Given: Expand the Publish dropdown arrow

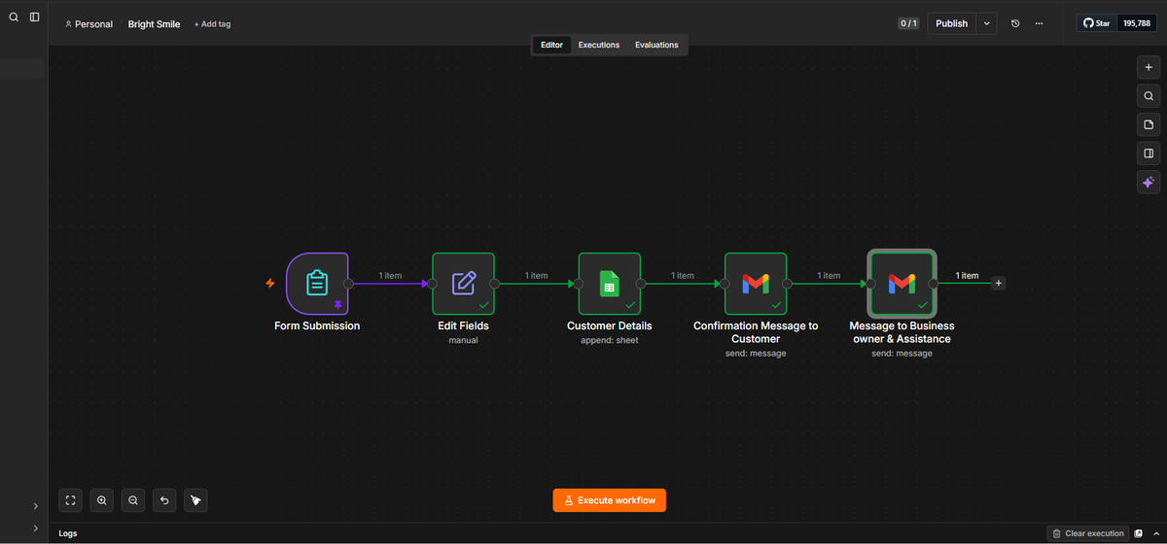Looking at the screenshot, I should click(x=987, y=23).
